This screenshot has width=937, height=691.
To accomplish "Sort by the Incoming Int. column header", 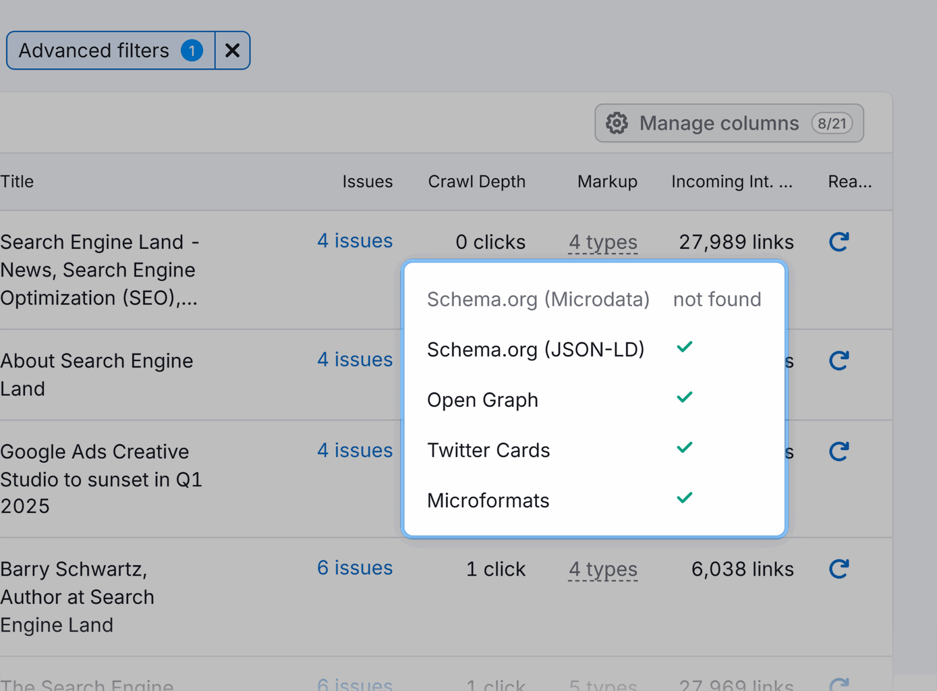I will 732,182.
